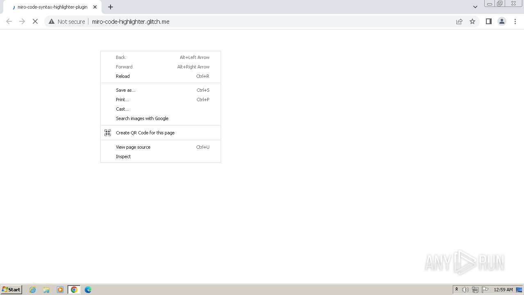Click the QR code icon

tap(108, 133)
